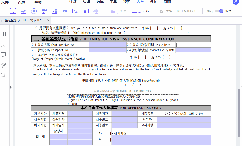Image resolution: width=242 pixels, height=146 pixels.
Task: Select the combo box form tool
Action: point(44,11)
